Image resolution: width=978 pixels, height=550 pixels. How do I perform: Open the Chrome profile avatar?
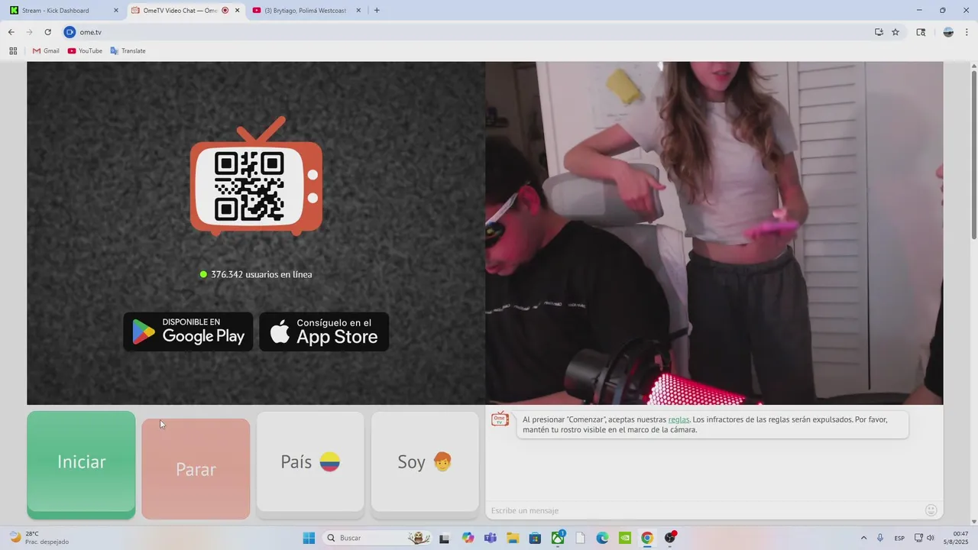[948, 32]
